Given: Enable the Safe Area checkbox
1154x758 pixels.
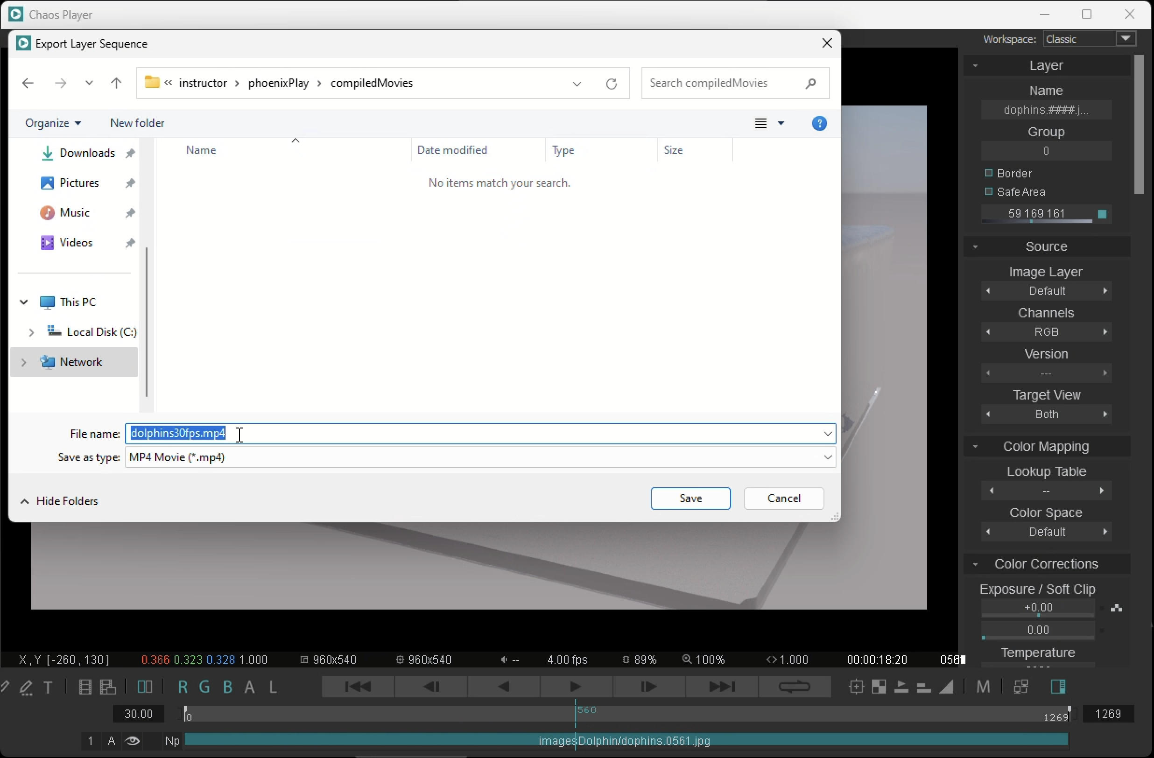Looking at the screenshot, I should tap(989, 192).
